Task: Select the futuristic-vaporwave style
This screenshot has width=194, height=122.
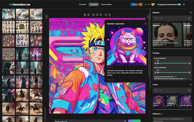Action: click(x=185, y=101)
